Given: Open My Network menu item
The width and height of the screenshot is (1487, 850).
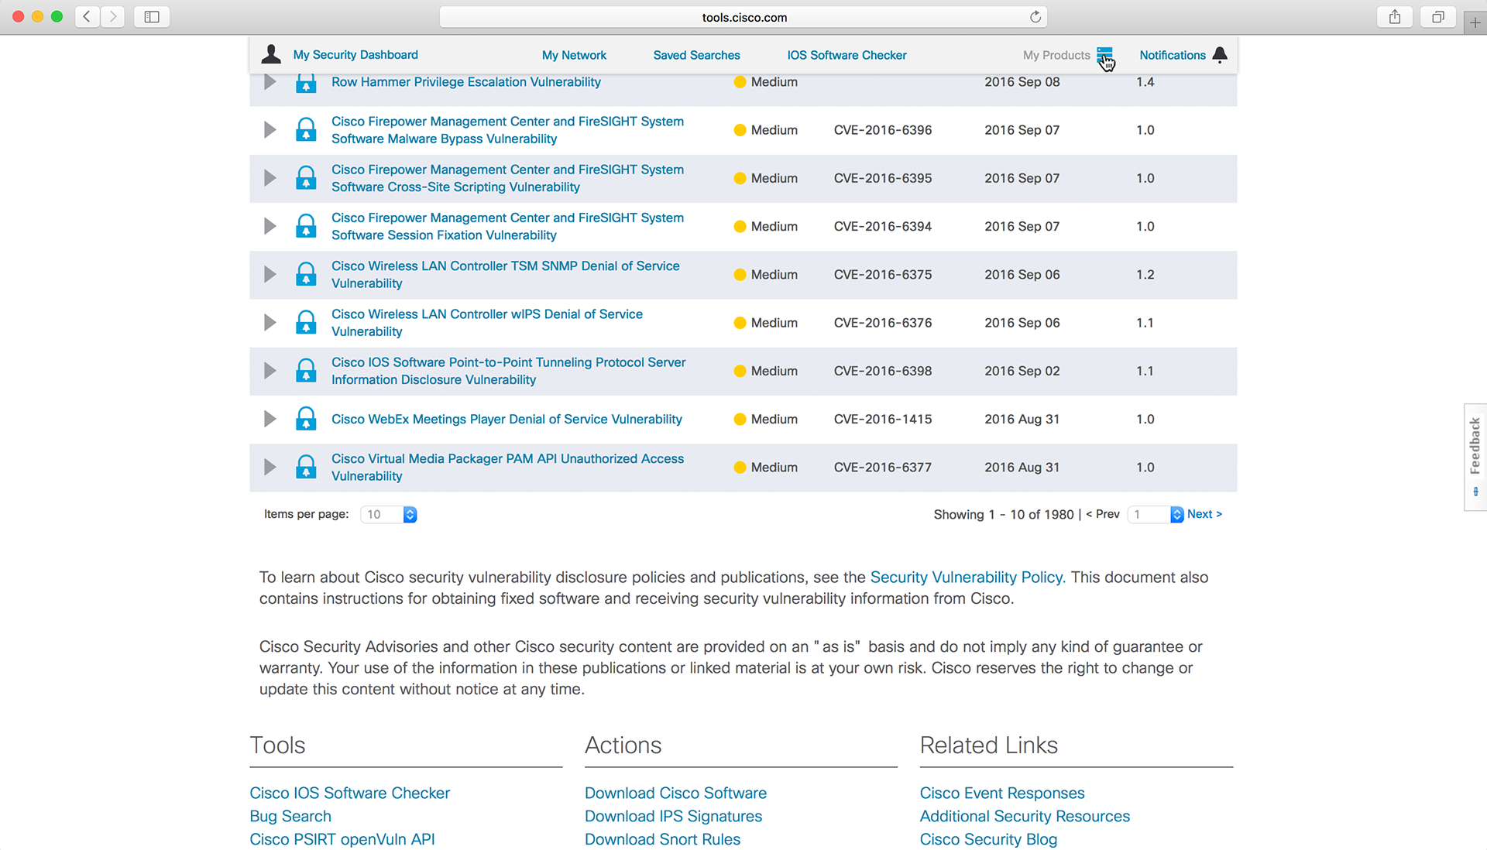Looking at the screenshot, I should 574,55.
